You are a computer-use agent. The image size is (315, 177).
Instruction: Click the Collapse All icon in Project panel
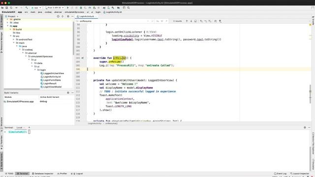point(63,16)
